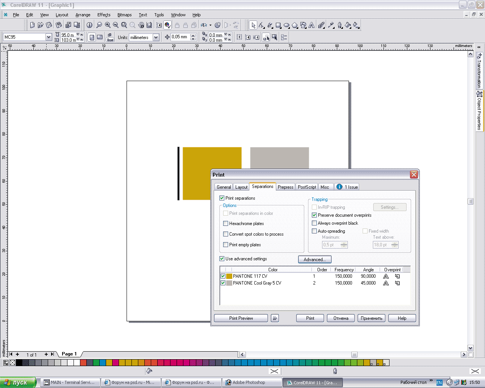Screen dimensions: 485x388
Task: Click the Snap to Grid icon
Action: coord(239,37)
